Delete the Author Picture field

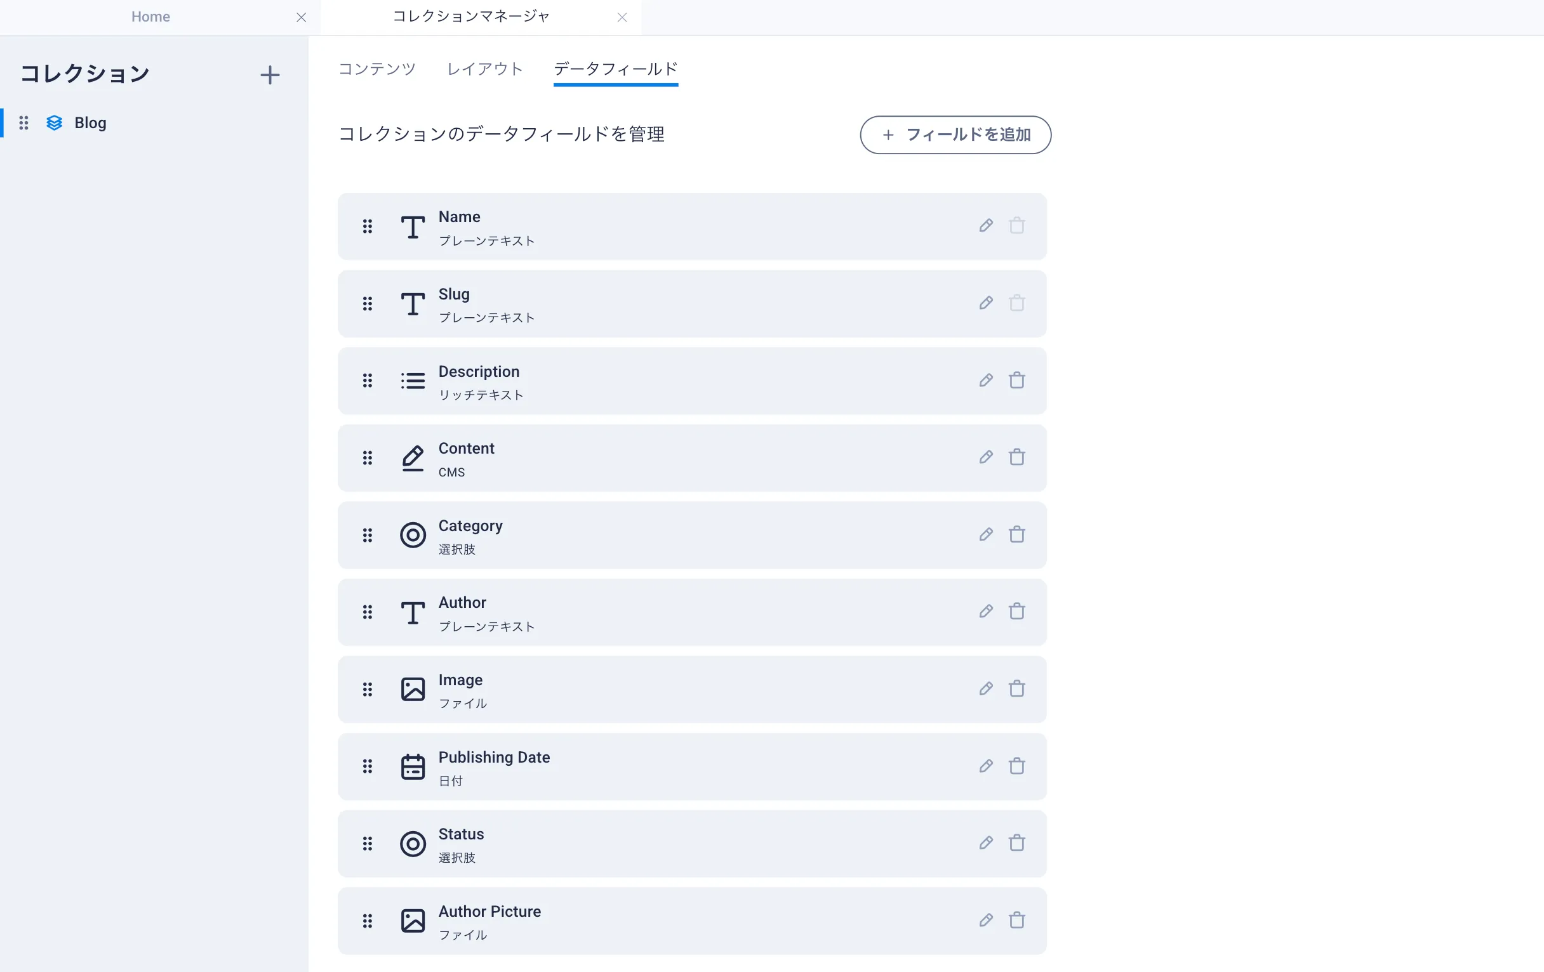[1016, 921]
